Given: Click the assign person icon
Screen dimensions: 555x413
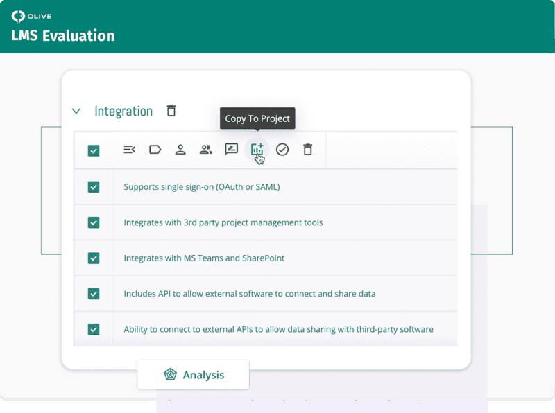Looking at the screenshot, I should pyautogui.click(x=180, y=149).
